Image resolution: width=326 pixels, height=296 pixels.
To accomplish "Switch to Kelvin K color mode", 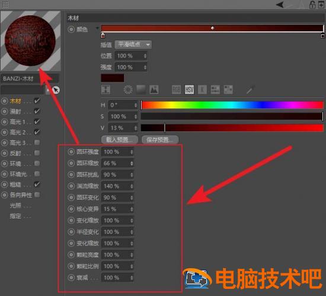I will 202,90.
